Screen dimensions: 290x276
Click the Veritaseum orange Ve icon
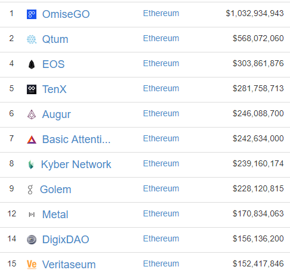(32, 265)
